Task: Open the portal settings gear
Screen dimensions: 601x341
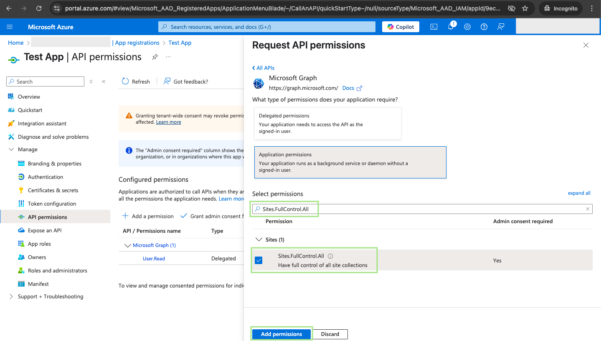Action: [x=467, y=27]
